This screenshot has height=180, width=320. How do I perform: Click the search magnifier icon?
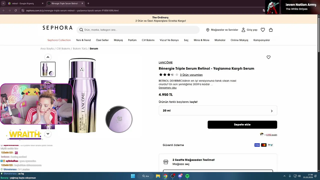pos(81,30)
